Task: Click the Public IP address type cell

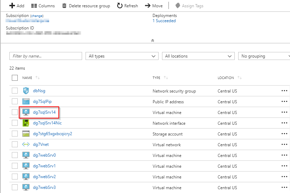Action: tap(168, 102)
